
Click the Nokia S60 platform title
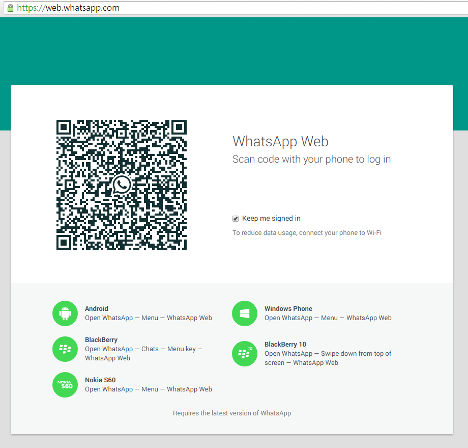coord(100,380)
